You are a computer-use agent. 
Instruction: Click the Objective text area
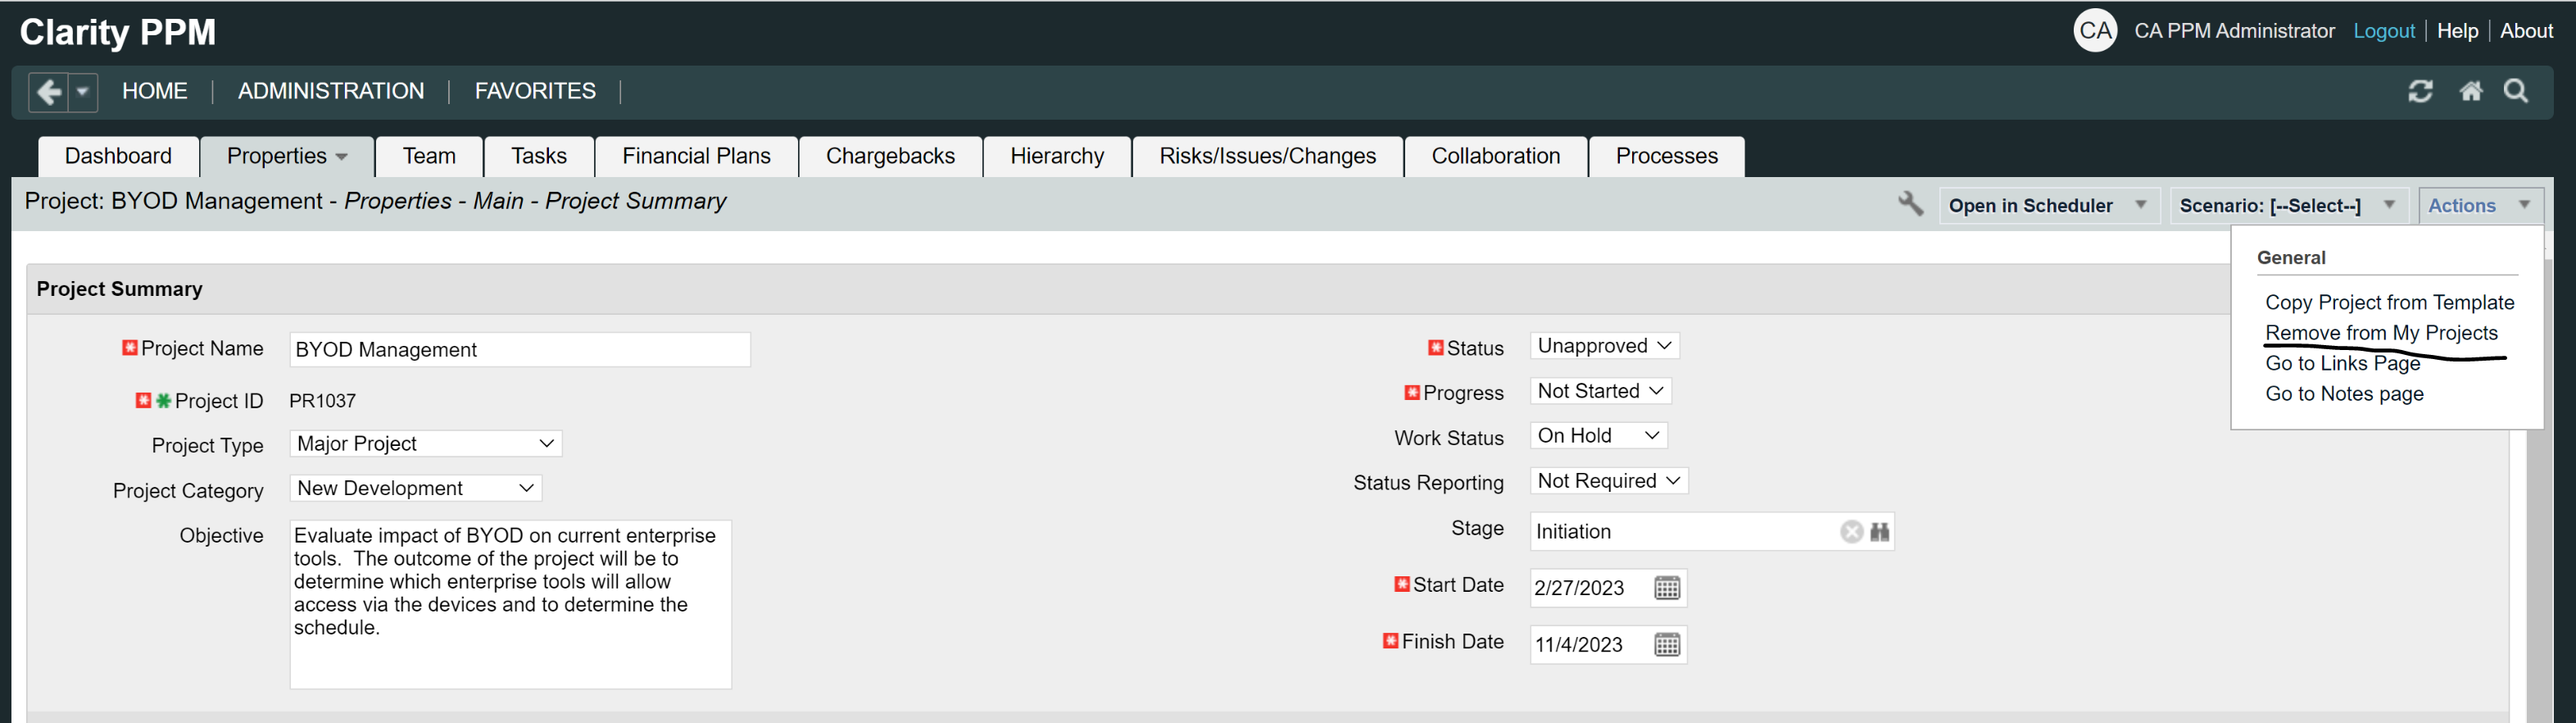click(x=511, y=604)
